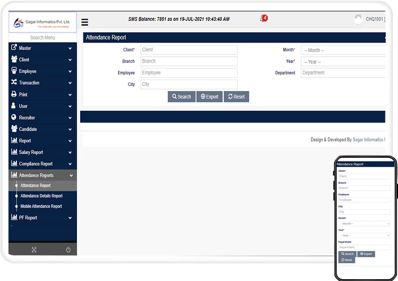Focus the City input field
398x281 pixels.
pyautogui.click(x=189, y=84)
